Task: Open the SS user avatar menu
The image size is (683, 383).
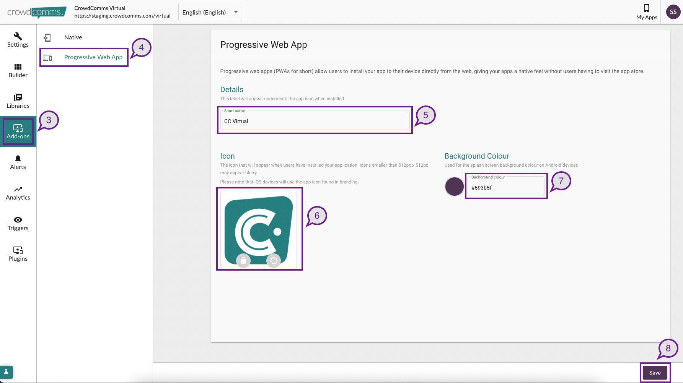Action: (673, 12)
